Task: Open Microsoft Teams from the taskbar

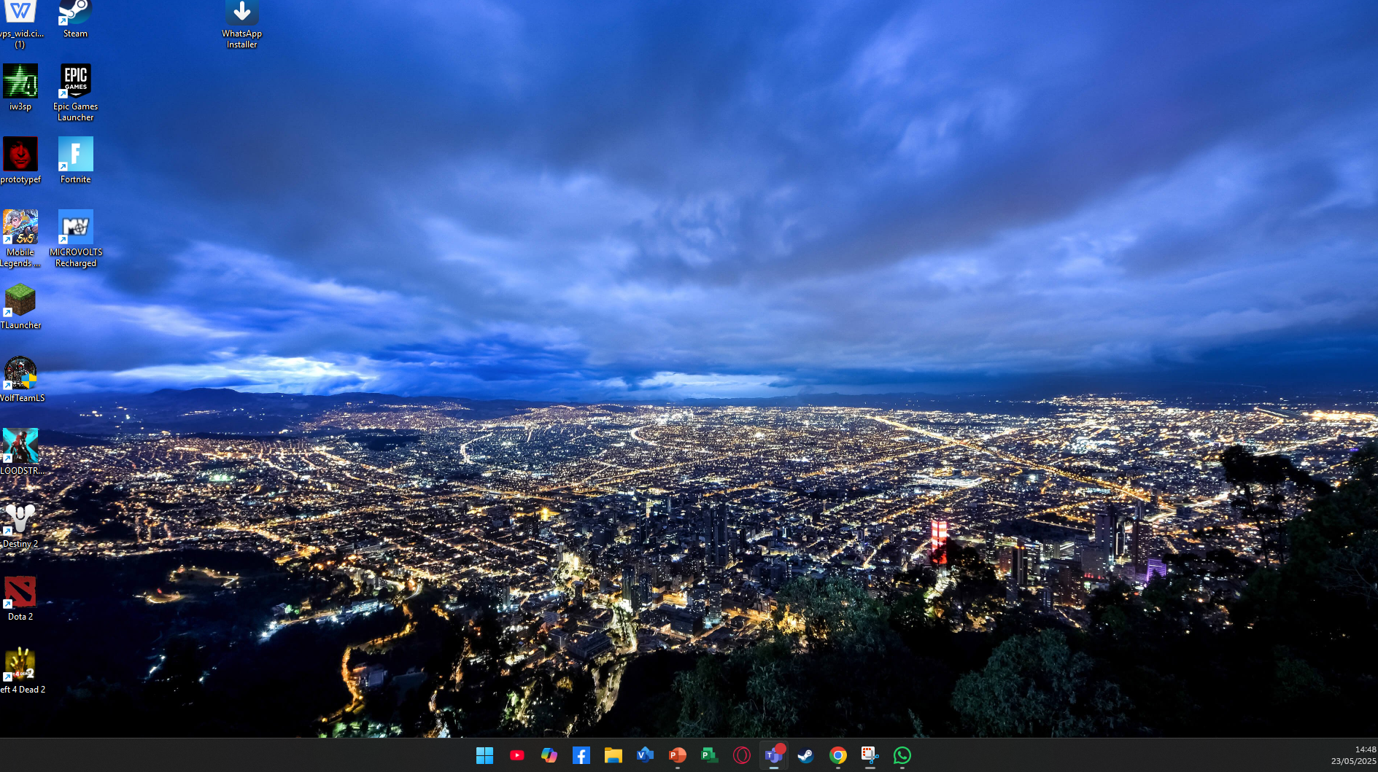Action: pos(773,755)
